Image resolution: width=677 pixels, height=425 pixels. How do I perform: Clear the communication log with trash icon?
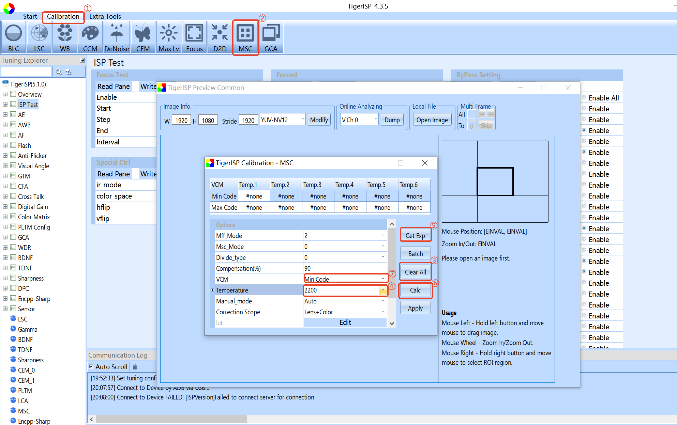(x=135, y=367)
